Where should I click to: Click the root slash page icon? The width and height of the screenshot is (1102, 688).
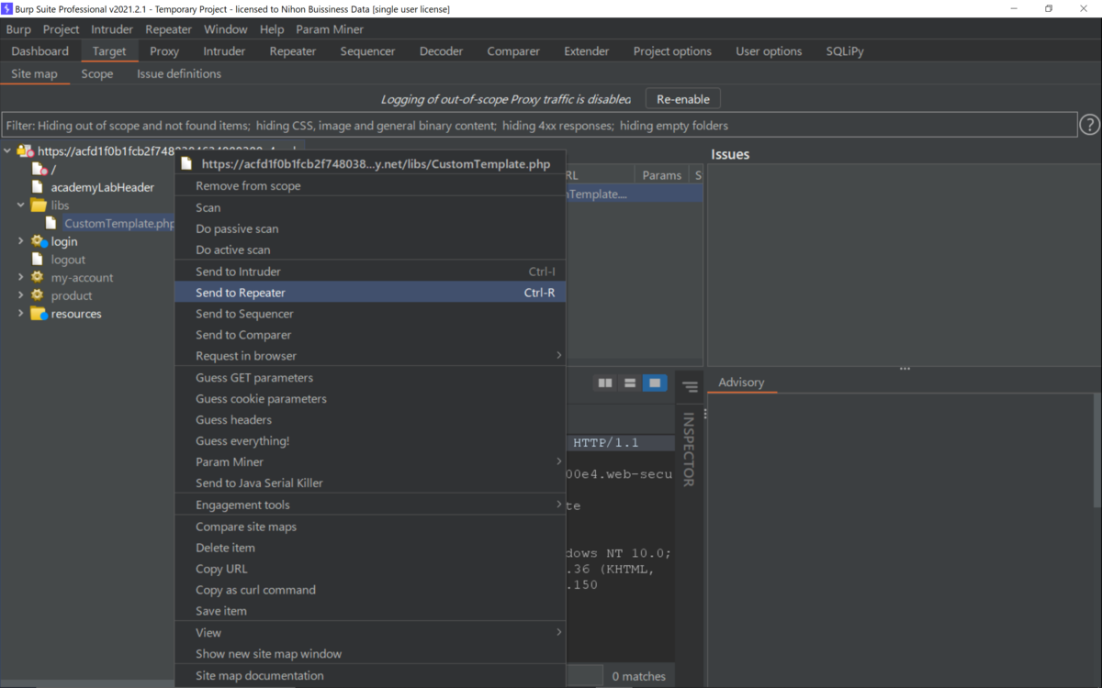[39, 169]
